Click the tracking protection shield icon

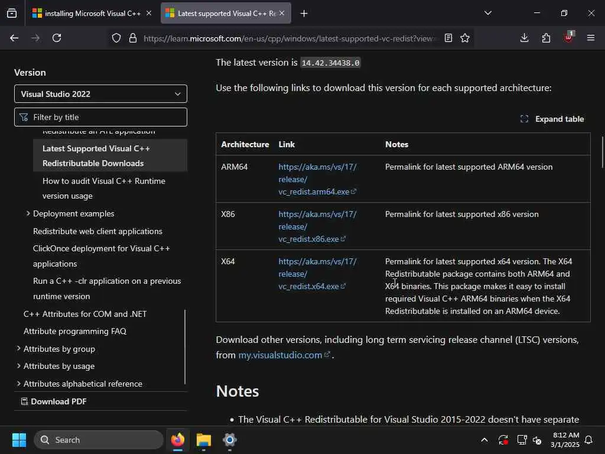point(116,38)
